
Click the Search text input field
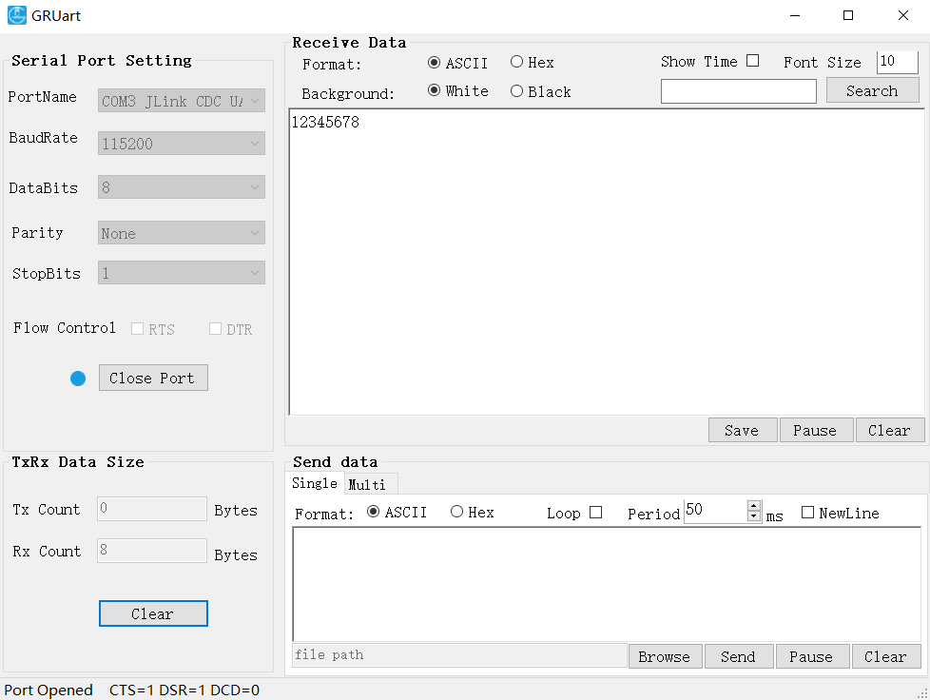coord(738,91)
